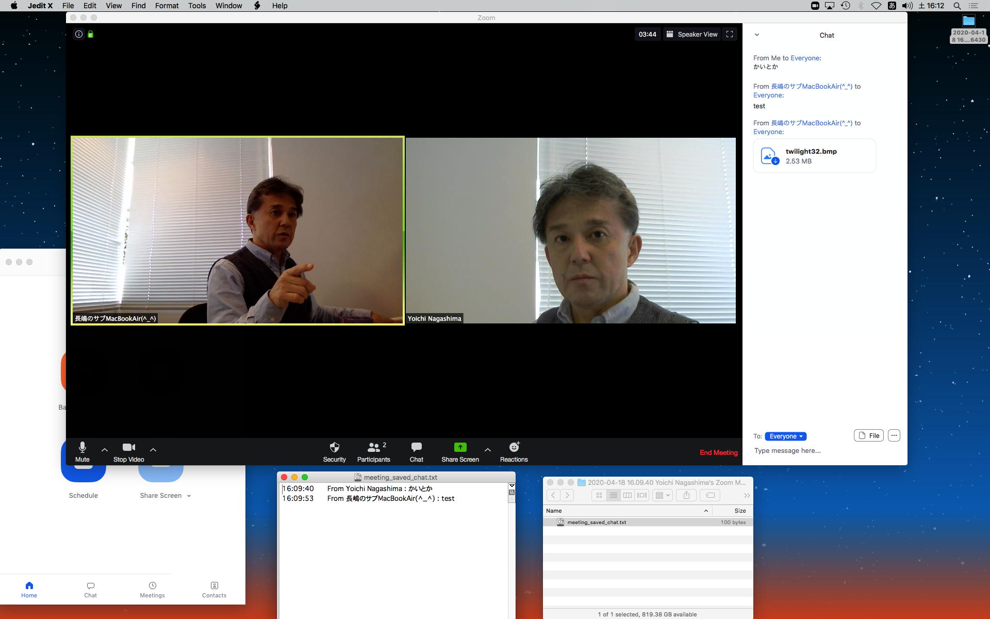Expand audio options arrow beside Mute

click(x=105, y=450)
